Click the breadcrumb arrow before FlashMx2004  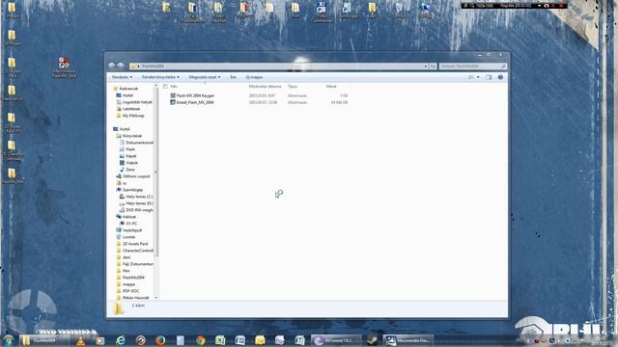pos(139,67)
